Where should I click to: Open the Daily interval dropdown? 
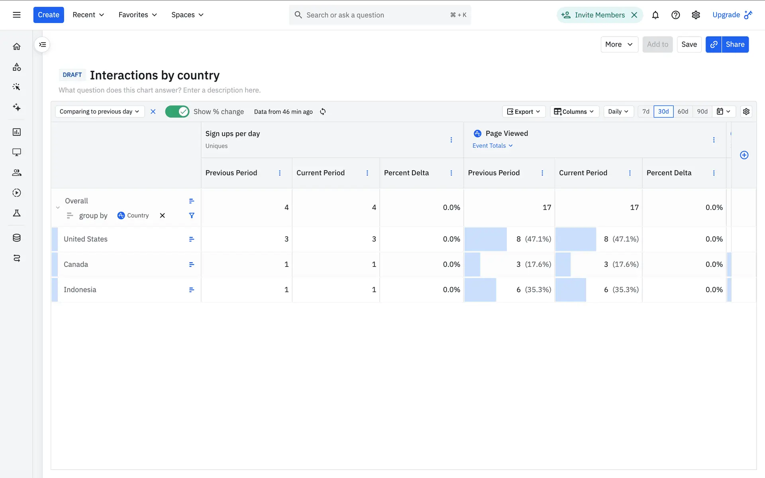click(x=618, y=112)
